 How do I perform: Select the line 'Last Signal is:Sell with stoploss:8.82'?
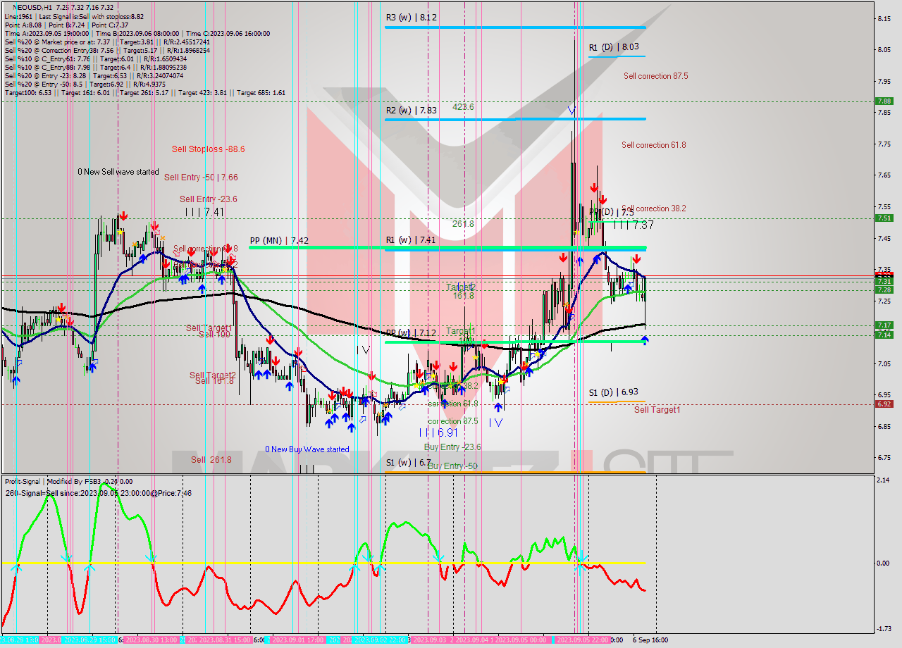(x=92, y=16)
